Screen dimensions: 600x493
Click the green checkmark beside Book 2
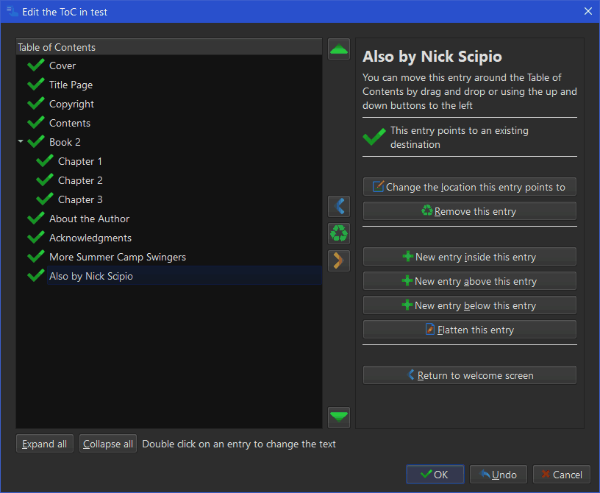pos(36,142)
